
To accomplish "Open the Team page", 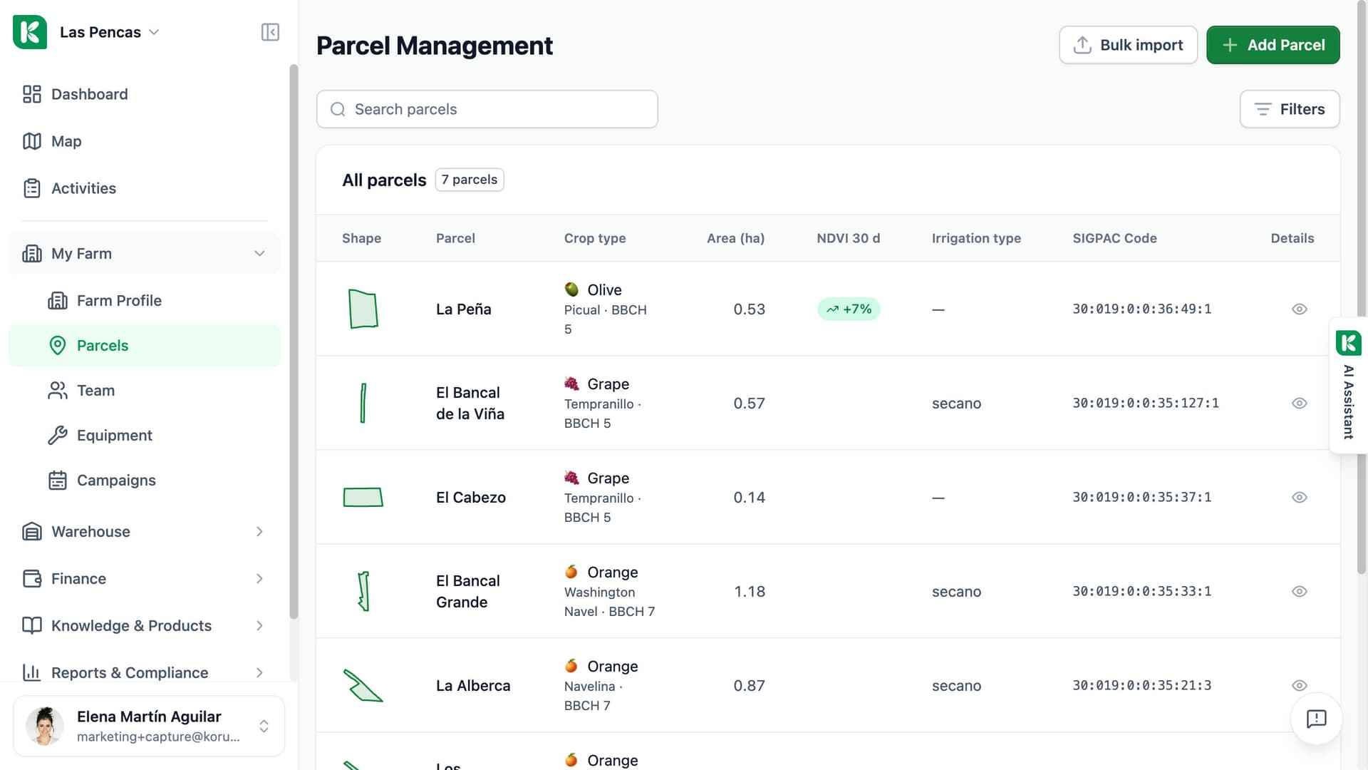I will [145, 391].
